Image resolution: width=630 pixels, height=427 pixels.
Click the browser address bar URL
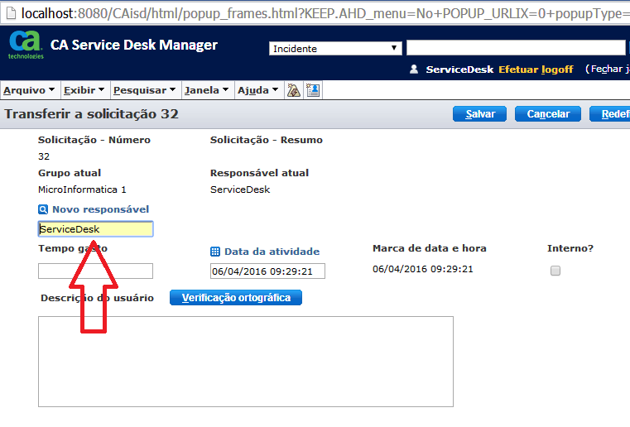point(325,13)
